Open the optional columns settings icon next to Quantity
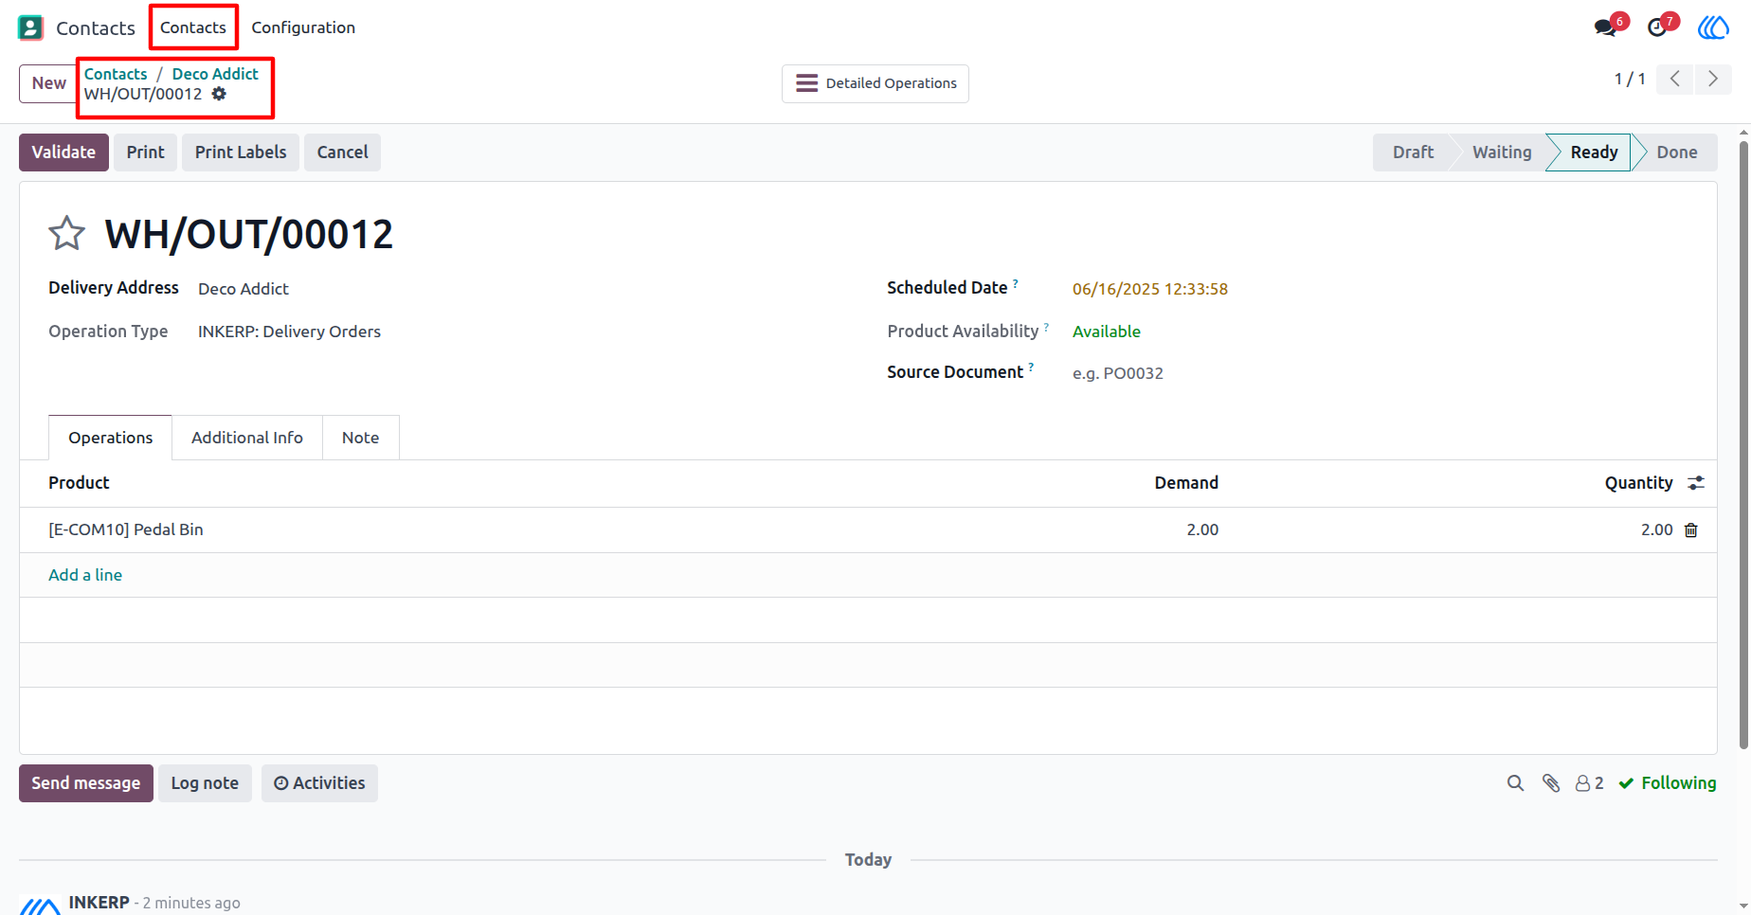The width and height of the screenshot is (1751, 915). 1696,483
